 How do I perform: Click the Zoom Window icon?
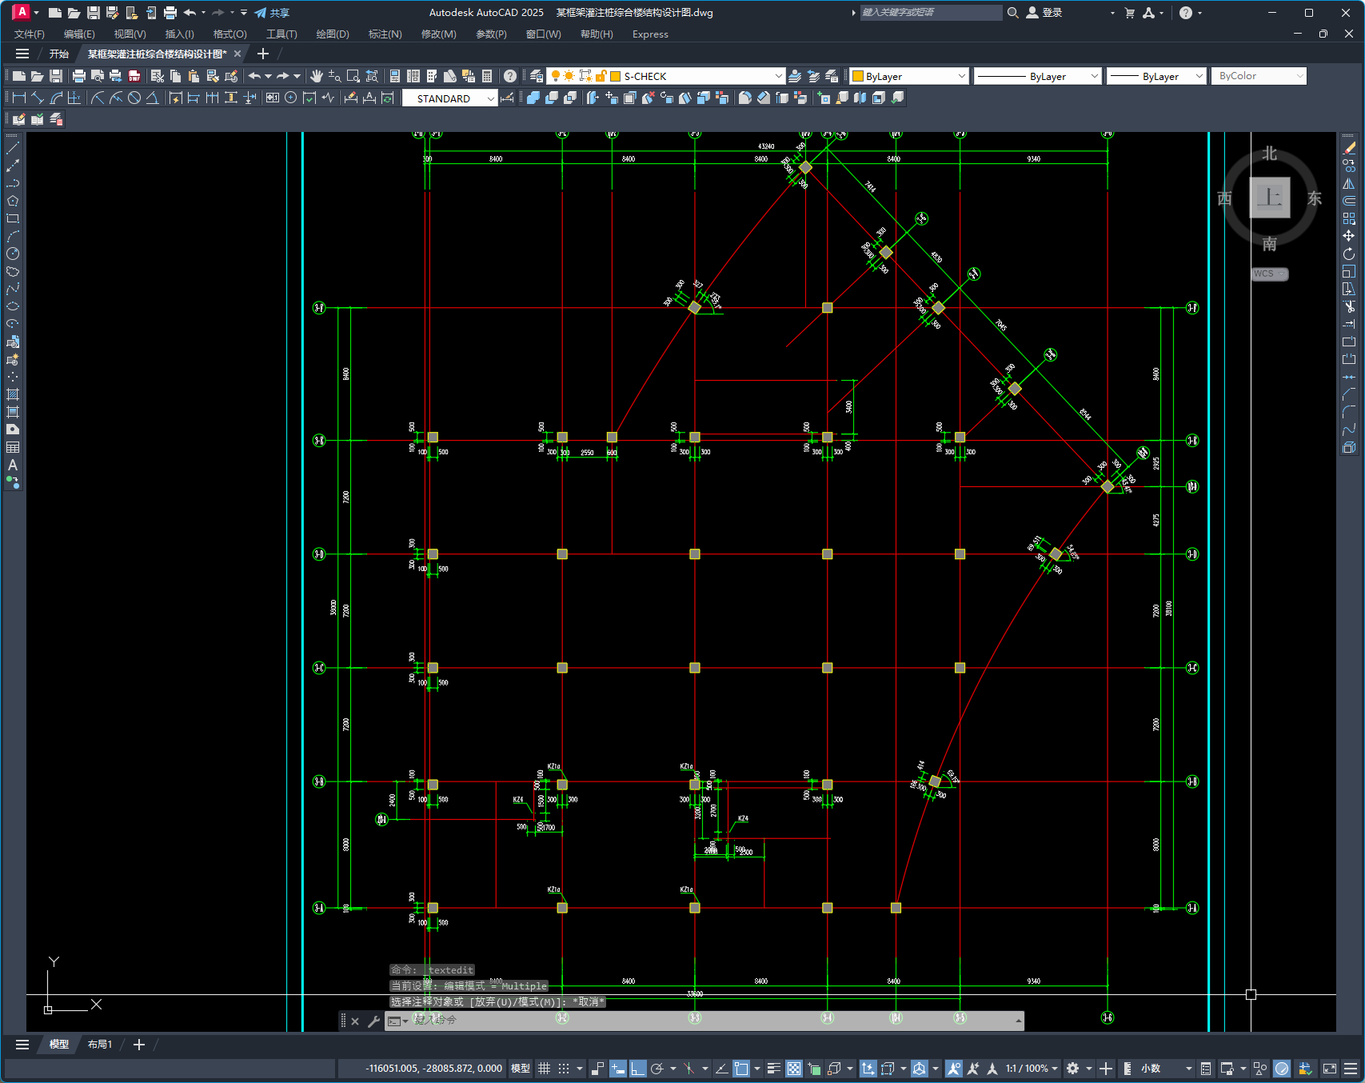pos(353,76)
